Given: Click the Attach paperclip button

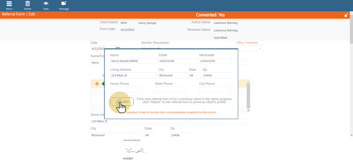Looking at the screenshot, I should (x=122, y=102).
